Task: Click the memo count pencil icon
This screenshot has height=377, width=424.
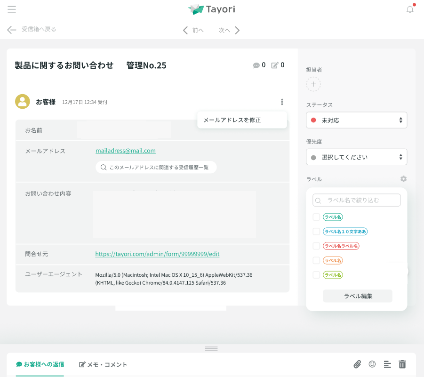Action: [274, 65]
